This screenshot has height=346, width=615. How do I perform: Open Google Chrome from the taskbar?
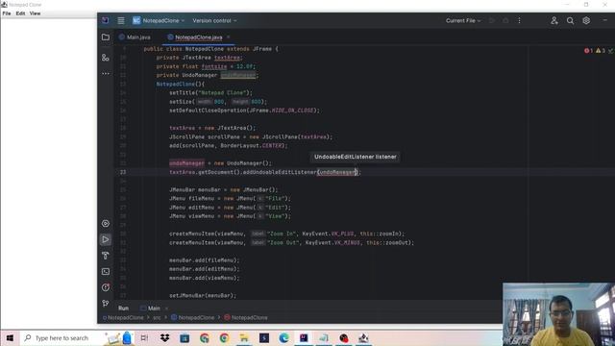coord(224,338)
